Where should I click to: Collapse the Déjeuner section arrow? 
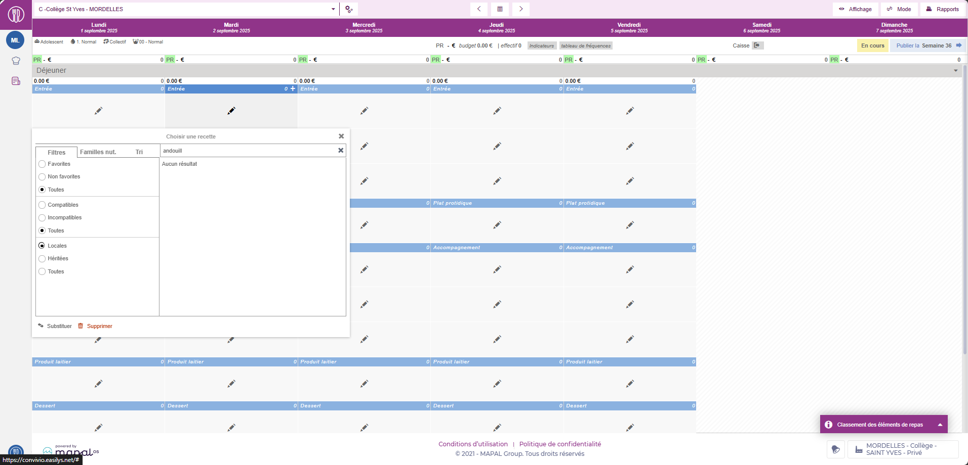(956, 71)
